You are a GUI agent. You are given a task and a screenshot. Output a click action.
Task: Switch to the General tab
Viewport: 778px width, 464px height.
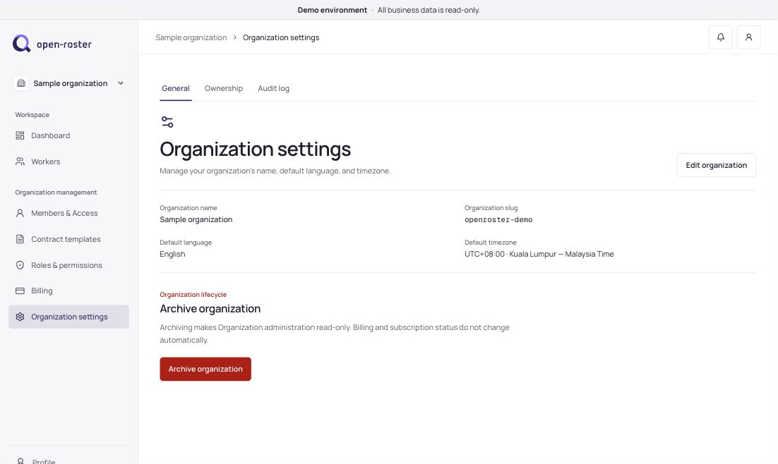(176, 88)
